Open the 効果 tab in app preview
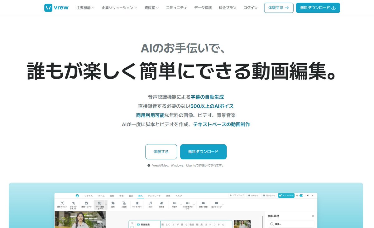The image size is (374, 228). (x=168, y=196)
